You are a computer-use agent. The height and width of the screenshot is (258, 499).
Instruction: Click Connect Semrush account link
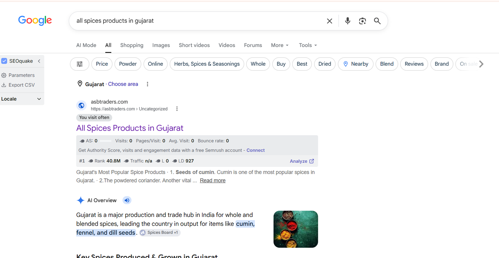click(x=256, y=150)
